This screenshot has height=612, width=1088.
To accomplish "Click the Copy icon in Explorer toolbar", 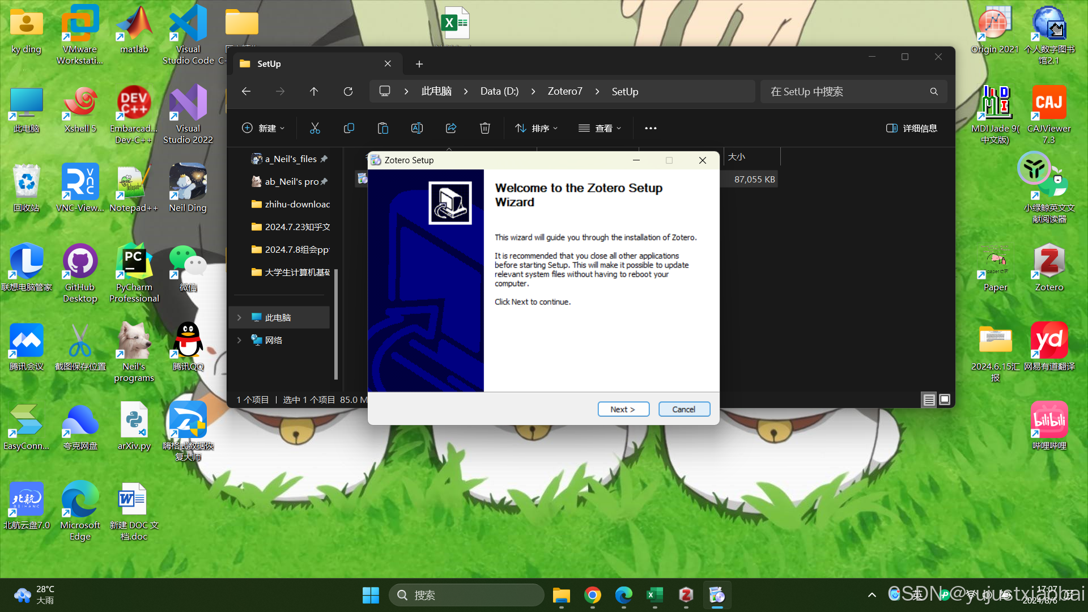I will tap(349, 128).
